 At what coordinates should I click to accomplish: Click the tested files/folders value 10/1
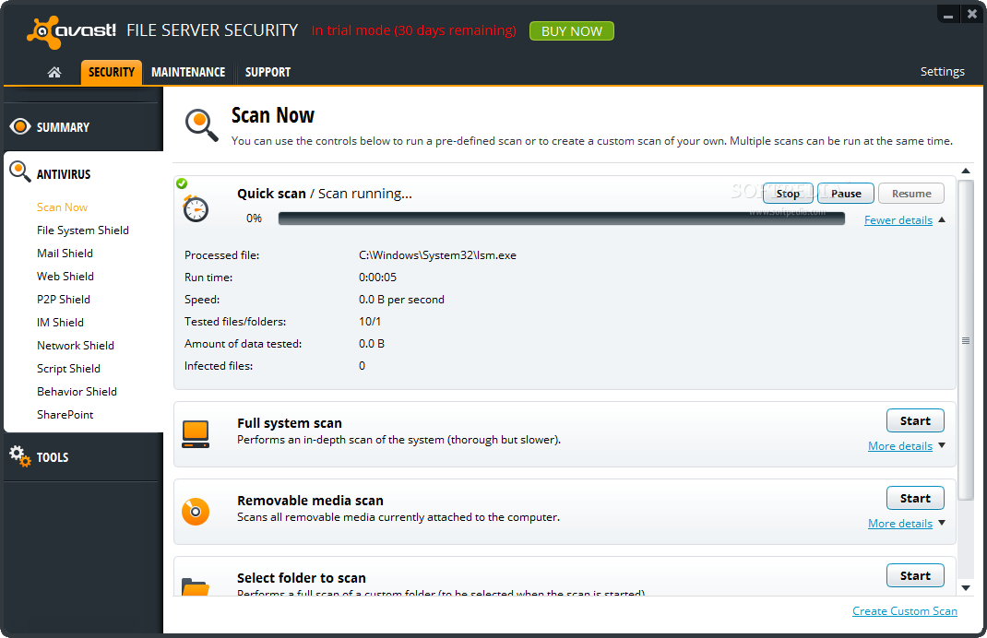(x=370, y=322)
